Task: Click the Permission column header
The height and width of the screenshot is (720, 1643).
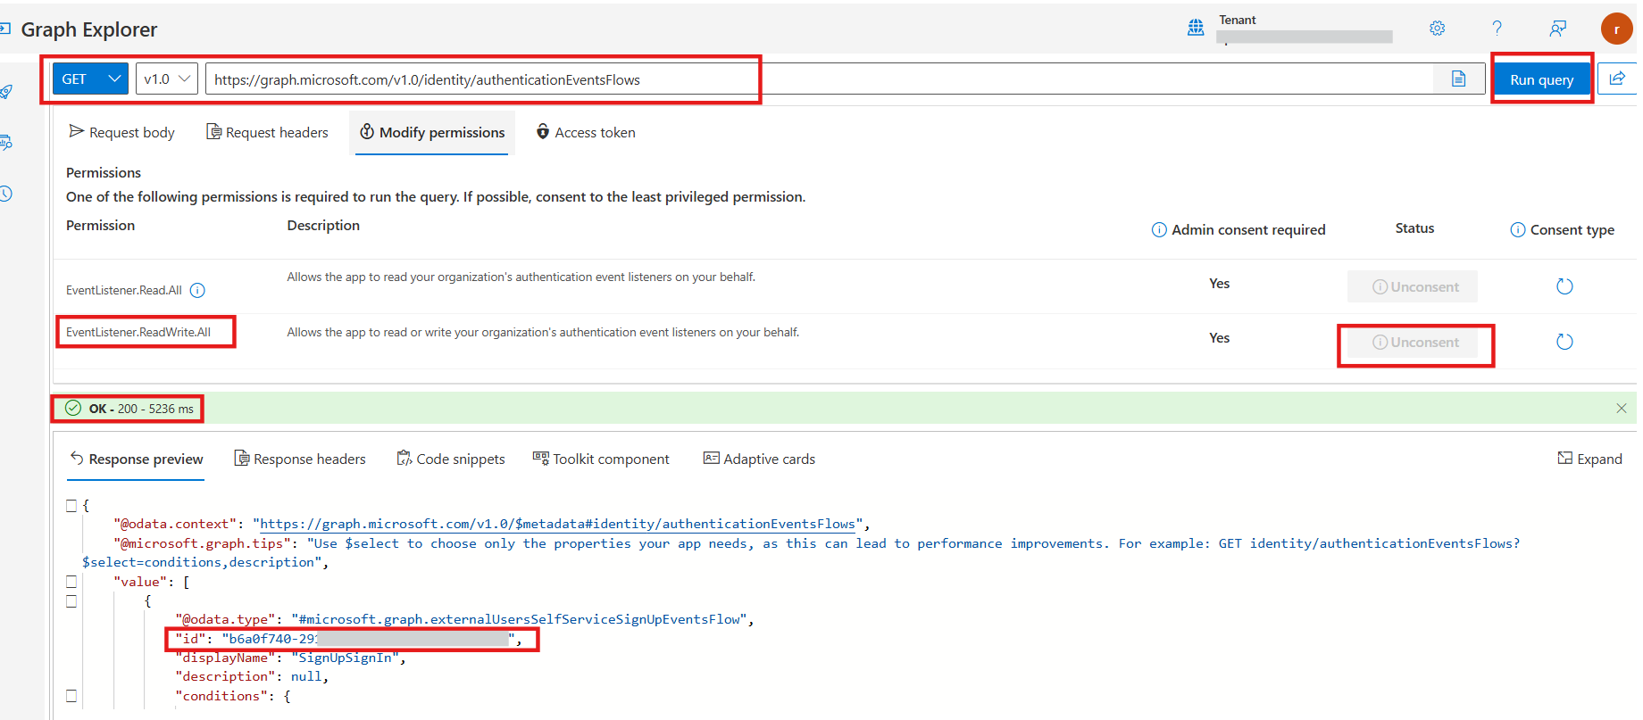Action: click(100, 225)
